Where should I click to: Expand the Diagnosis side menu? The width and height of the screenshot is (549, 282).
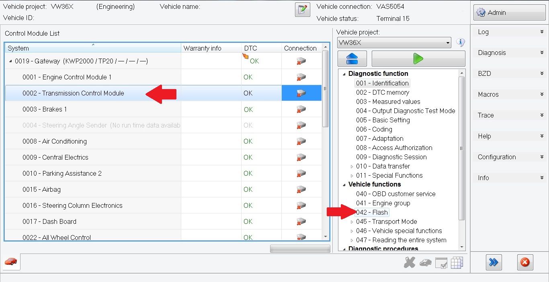(x=510, y=53)
